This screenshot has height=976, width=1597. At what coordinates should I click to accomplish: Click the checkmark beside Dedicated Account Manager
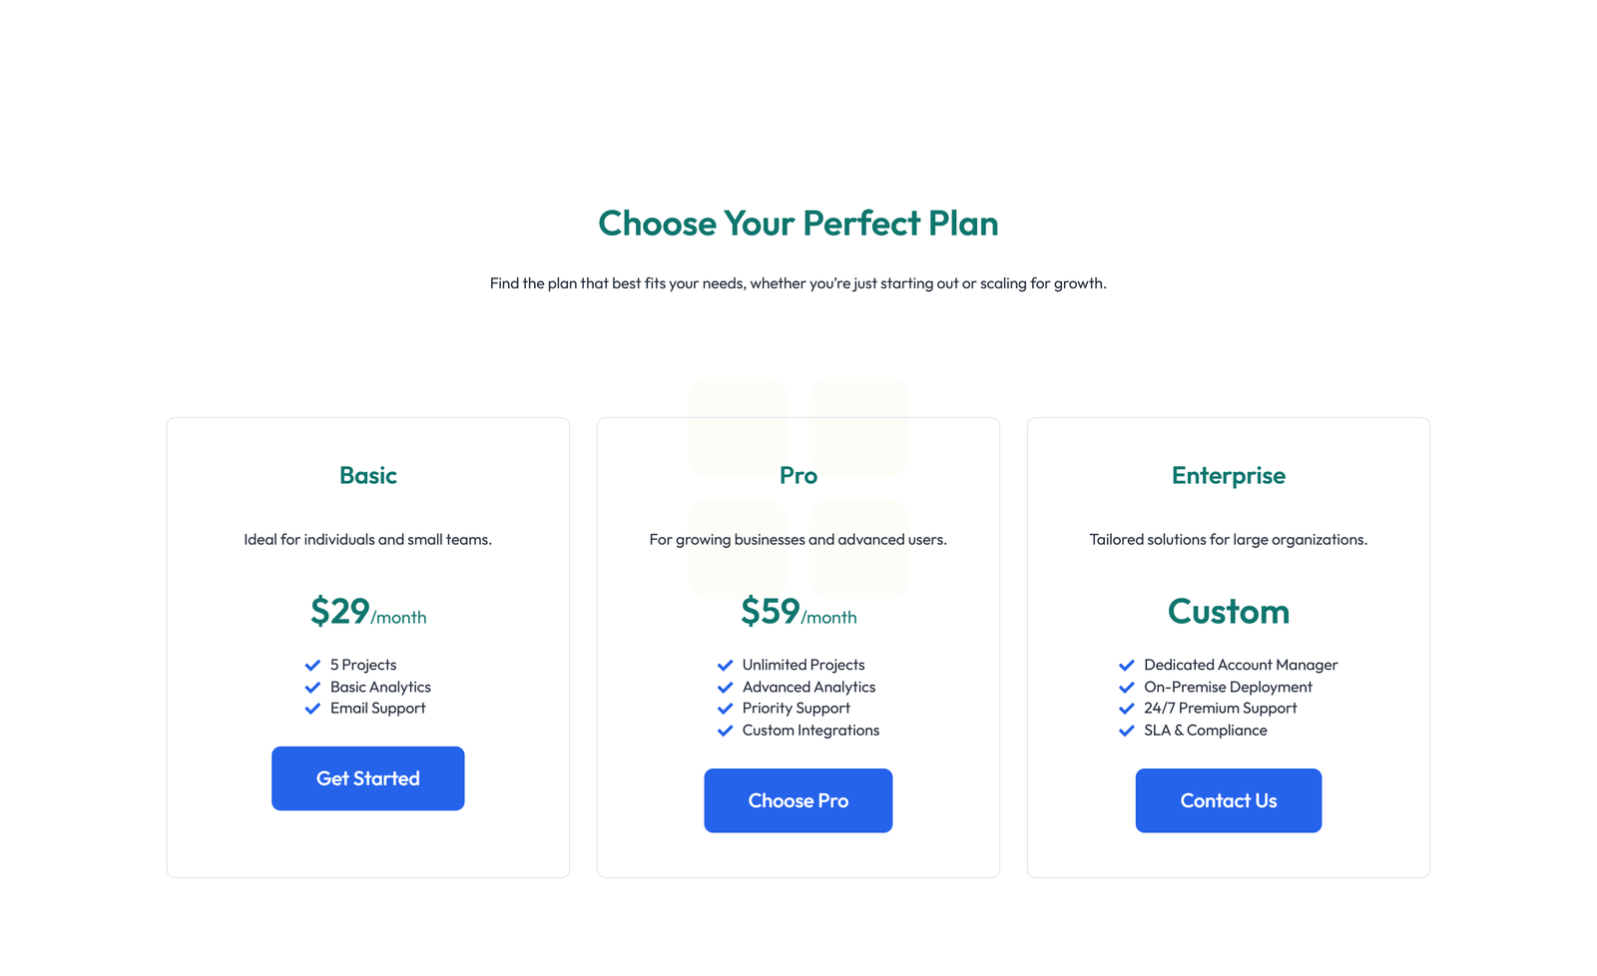tap(1127, 665)
